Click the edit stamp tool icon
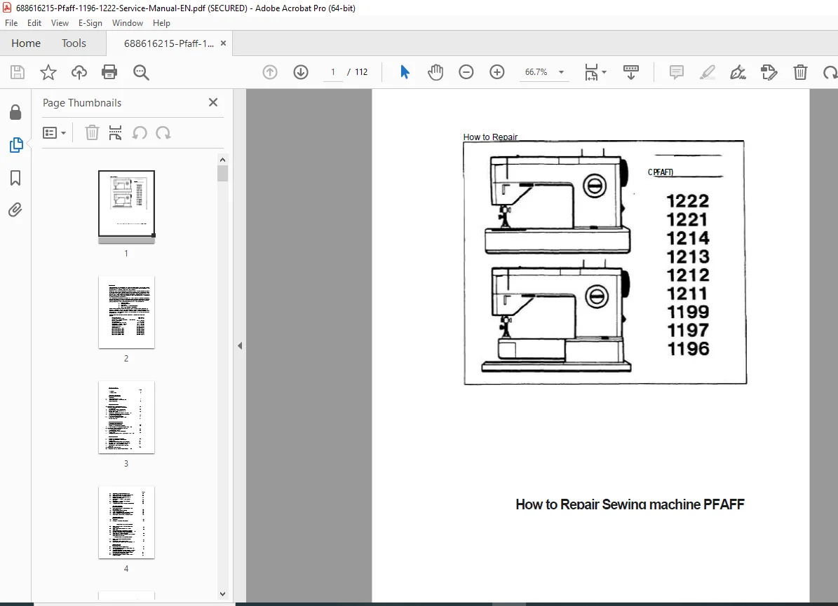The height and width of the screenshot is (606, 838). [769, 72]
